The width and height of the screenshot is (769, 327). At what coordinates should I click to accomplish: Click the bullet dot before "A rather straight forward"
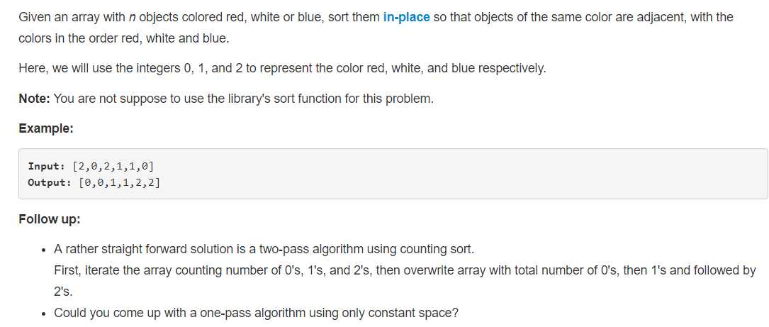(x=44, y=250)
